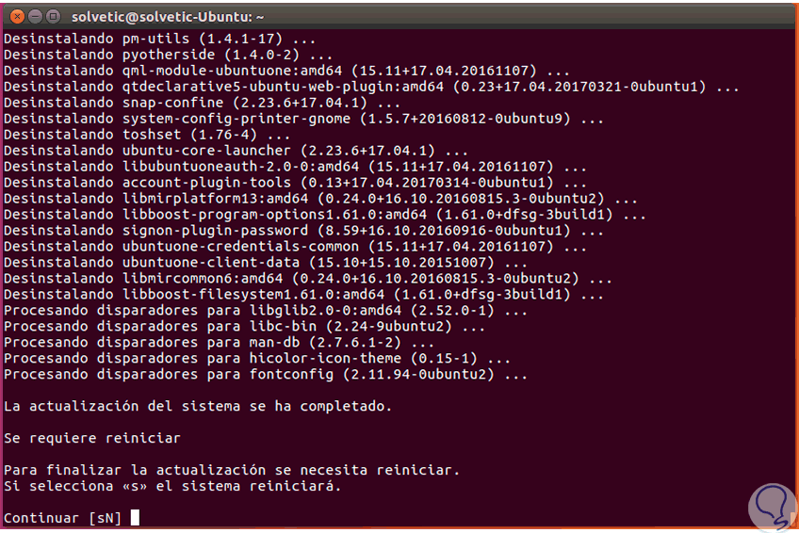Image resolution: width=799 pixels, height=533 pixels.
Task: Click the signon-plugin-password line
Action: [290, 231]
